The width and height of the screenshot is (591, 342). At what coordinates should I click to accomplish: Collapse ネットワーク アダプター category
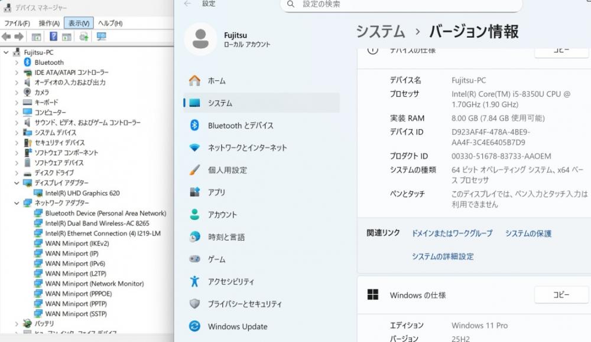click(17, 203)
